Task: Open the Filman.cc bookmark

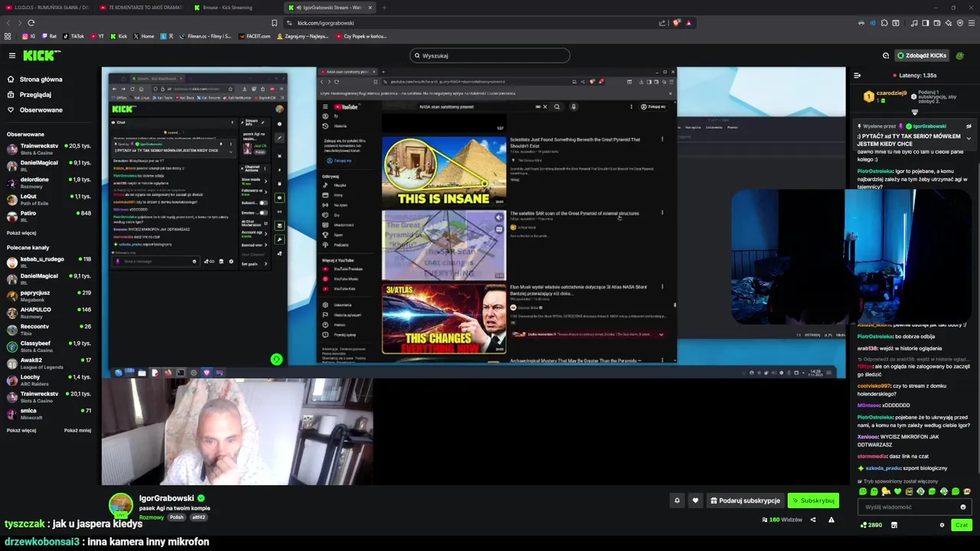Action: (x=207, y=36)
